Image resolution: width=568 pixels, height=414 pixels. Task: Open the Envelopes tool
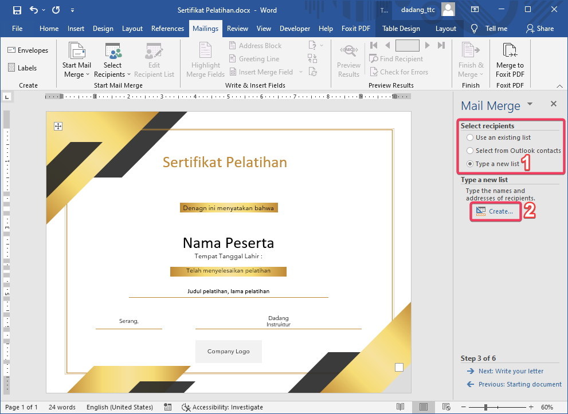(x=28, y=50)
